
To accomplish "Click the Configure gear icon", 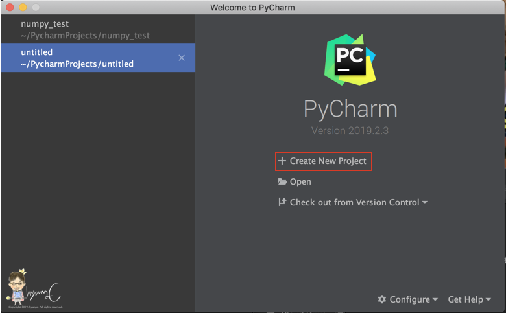I will pos(382,299).
